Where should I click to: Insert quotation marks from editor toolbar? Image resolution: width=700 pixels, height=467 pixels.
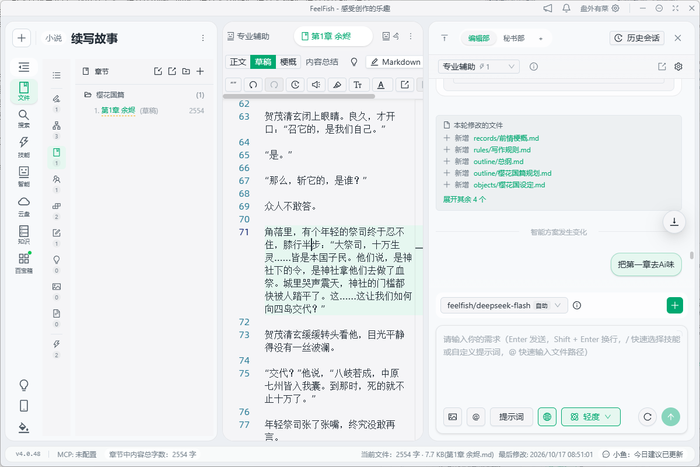233,85
